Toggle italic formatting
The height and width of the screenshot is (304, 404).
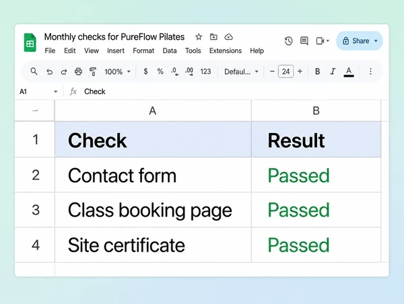click(x=333, y=71)
